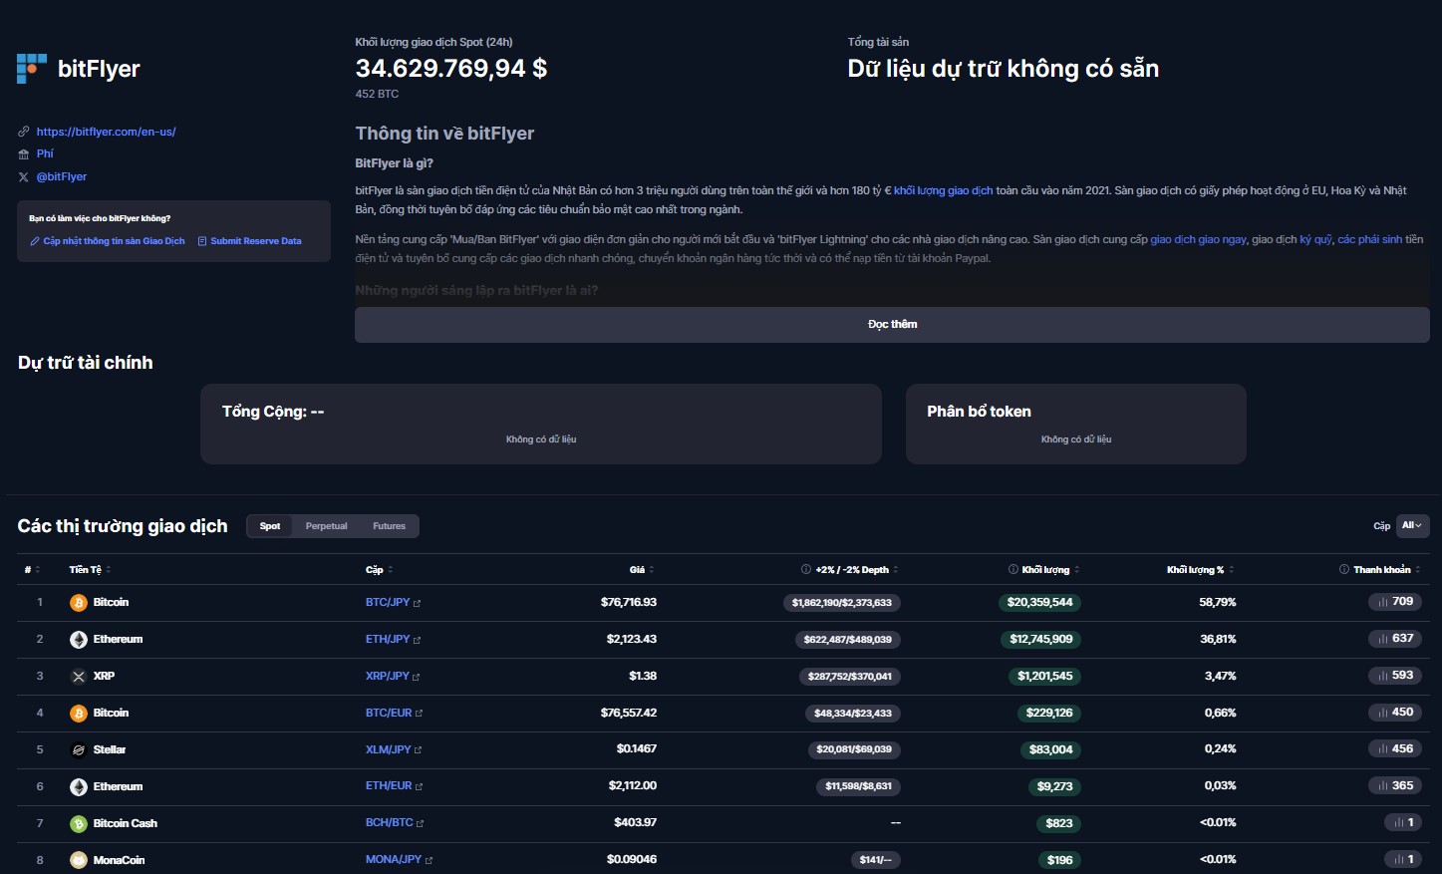Click the $12,745,909 volume value
1442x874 pixels.
1041,640
